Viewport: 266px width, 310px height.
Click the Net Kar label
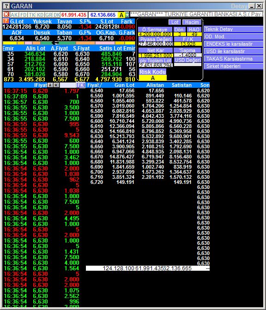click(x=156, y=50)
